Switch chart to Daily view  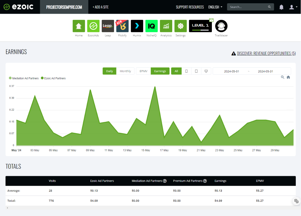109,71
